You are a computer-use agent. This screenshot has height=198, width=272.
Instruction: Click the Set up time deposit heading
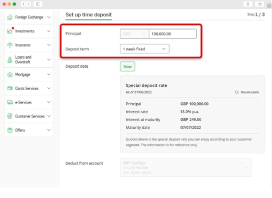coord(88,15)
